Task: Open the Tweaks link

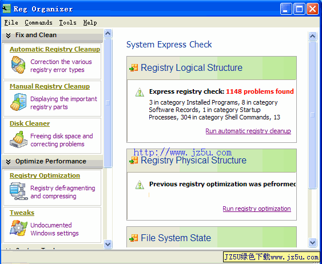Action: [22, 213]
